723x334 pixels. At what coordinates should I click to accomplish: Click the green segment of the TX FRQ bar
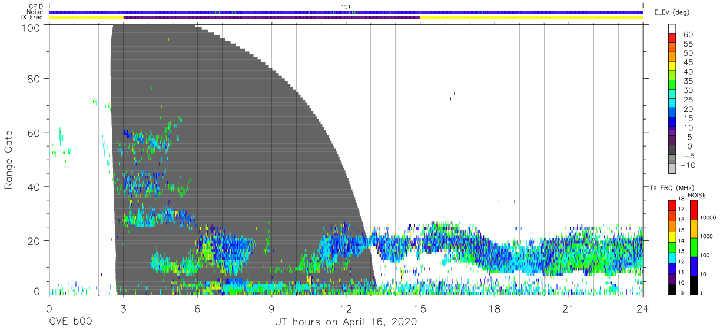tap(672, 247)
